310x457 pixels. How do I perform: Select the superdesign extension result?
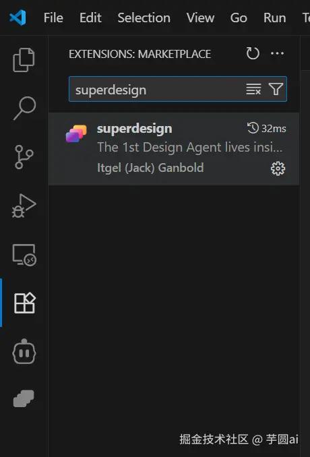tap(174, 149)
